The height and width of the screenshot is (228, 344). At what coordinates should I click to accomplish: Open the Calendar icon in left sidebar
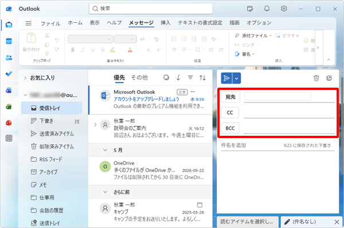click(x=9, y=41)
